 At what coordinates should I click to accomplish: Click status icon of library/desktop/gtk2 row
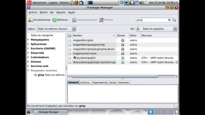pos(123,58)
